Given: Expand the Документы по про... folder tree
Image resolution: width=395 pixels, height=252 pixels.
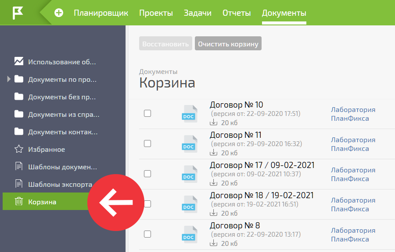Looking at the screenshot, I should (x=9, y=79).
